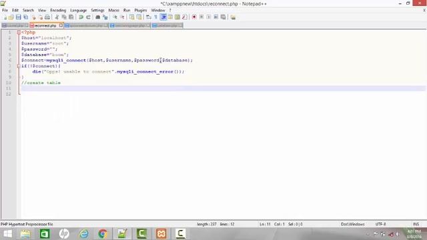
Task: Toggle the Word Wrap toolbar icon
Action: (148, 17)
